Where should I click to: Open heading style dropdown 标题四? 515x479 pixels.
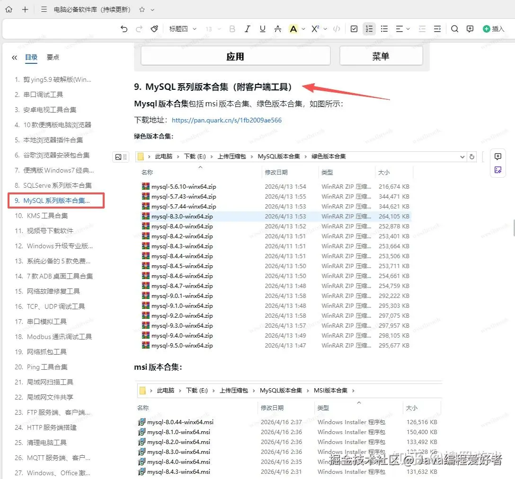point(183,29)
